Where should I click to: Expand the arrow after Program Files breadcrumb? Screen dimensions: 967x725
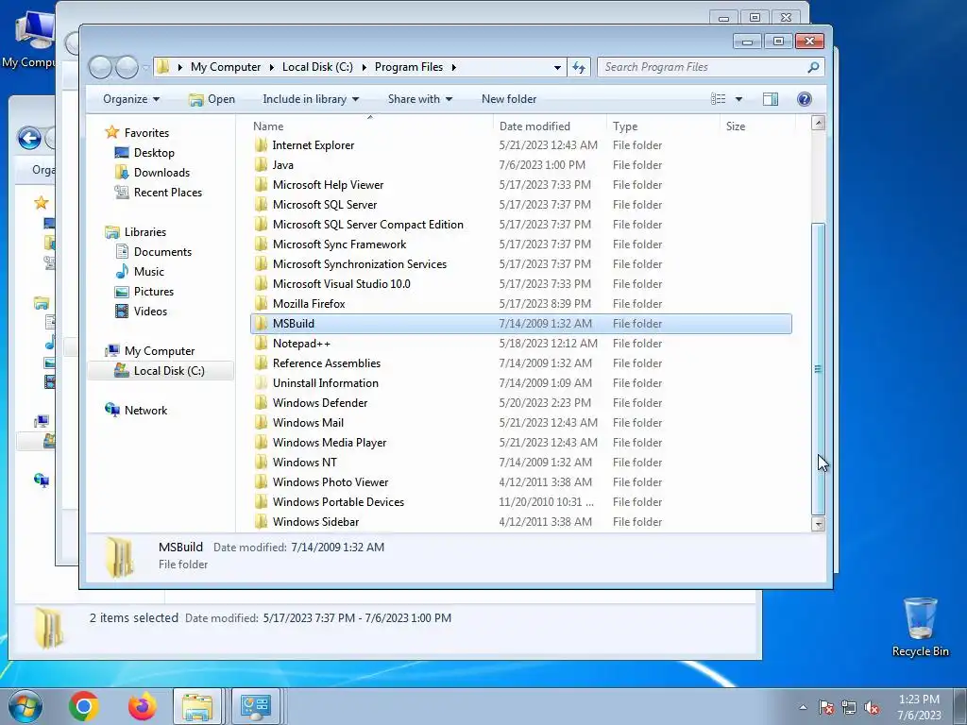tap(454, 67)
